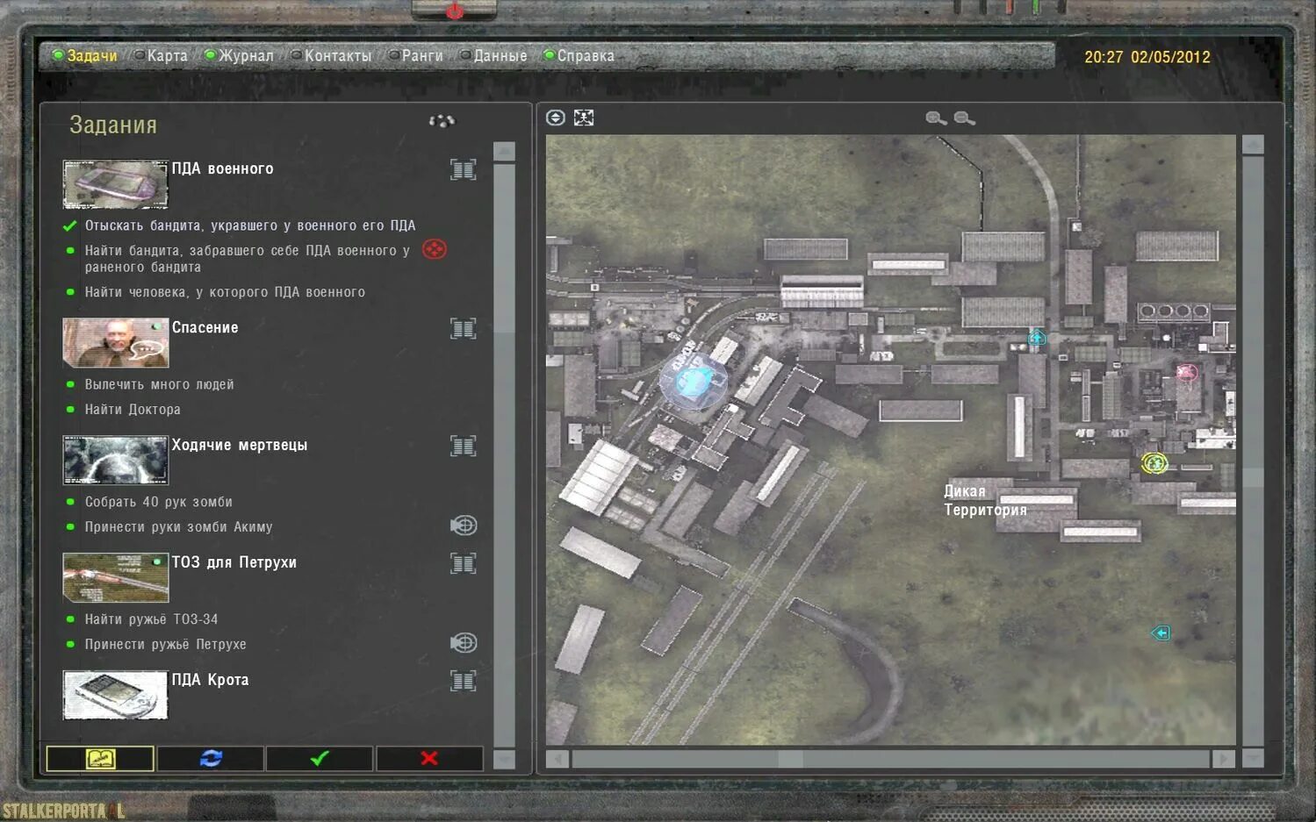The width and height of the screenshot is (1316, 822).
Task: Show map marker for Принести руки зомби Акиму
Action: click(x=464, y=525)
